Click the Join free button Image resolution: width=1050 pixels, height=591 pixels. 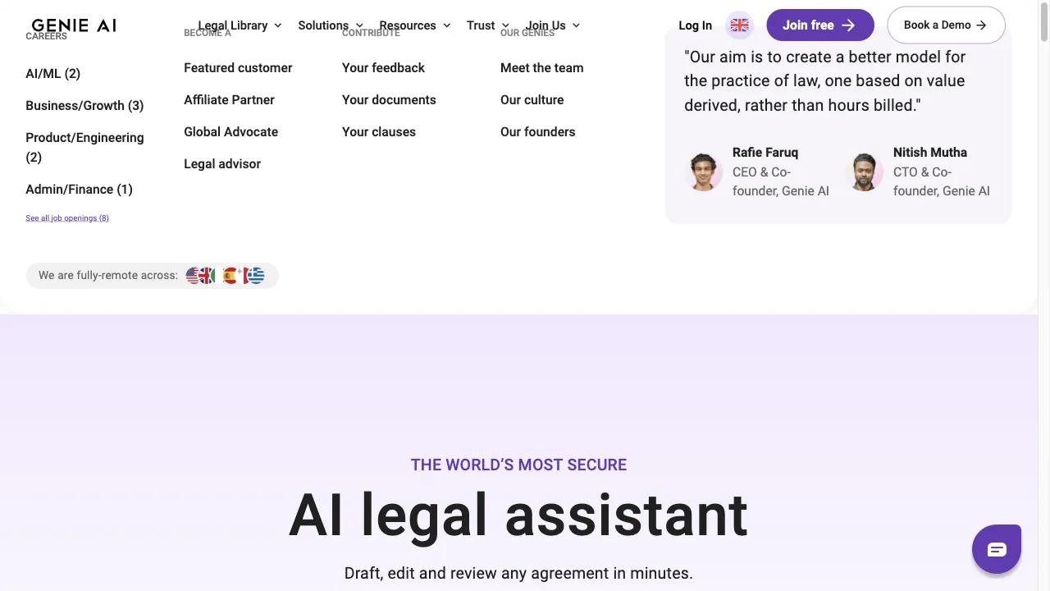(x=820, y=25)
